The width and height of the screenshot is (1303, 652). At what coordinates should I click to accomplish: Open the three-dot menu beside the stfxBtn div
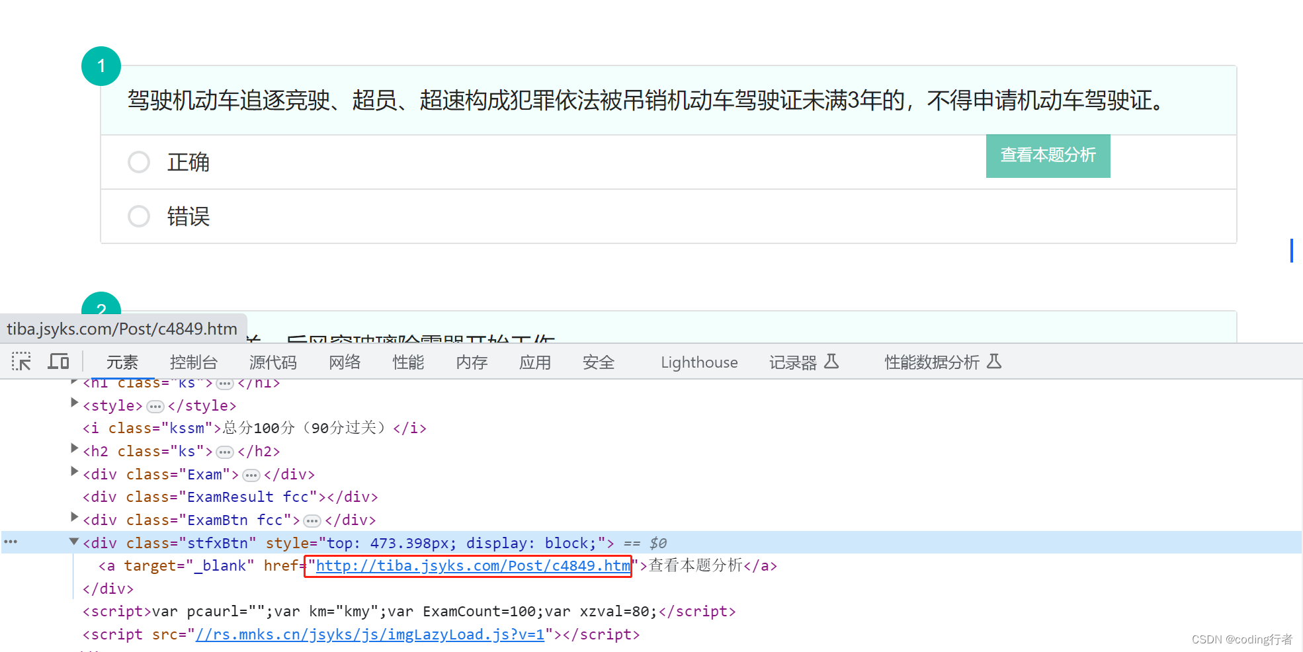click(10, 542)
